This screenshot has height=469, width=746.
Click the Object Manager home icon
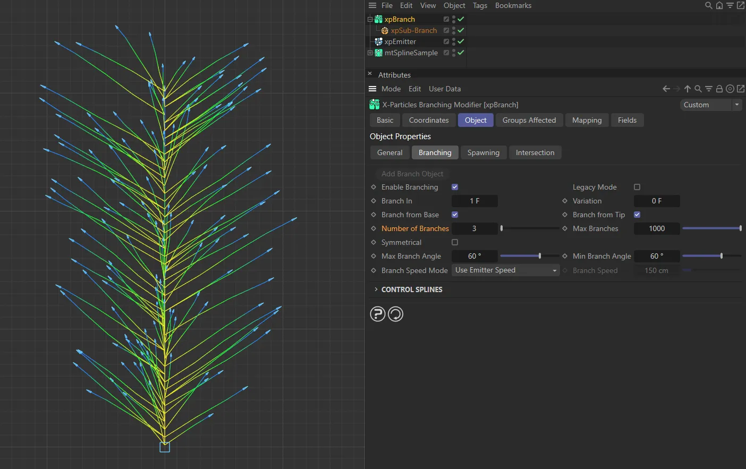tap(719, 5)
